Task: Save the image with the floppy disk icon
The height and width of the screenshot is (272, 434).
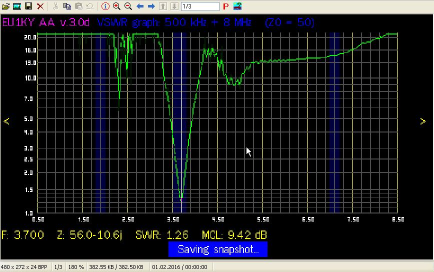Action: 28,6
